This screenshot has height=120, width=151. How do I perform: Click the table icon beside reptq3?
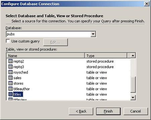click(10, 67)
